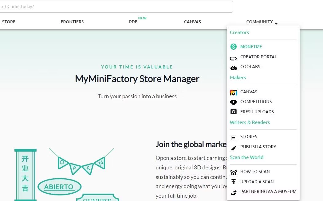Select PUBLISH A STORY menu entry
The height and width of the screenshot is (201, 323).
[x=258, y=147]
